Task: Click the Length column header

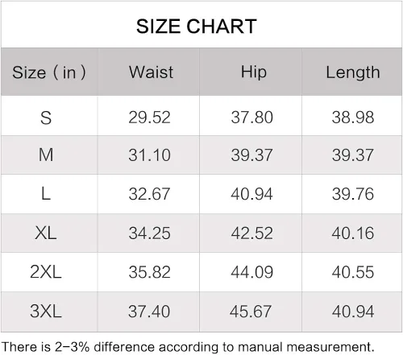Action: pos(353,72)
